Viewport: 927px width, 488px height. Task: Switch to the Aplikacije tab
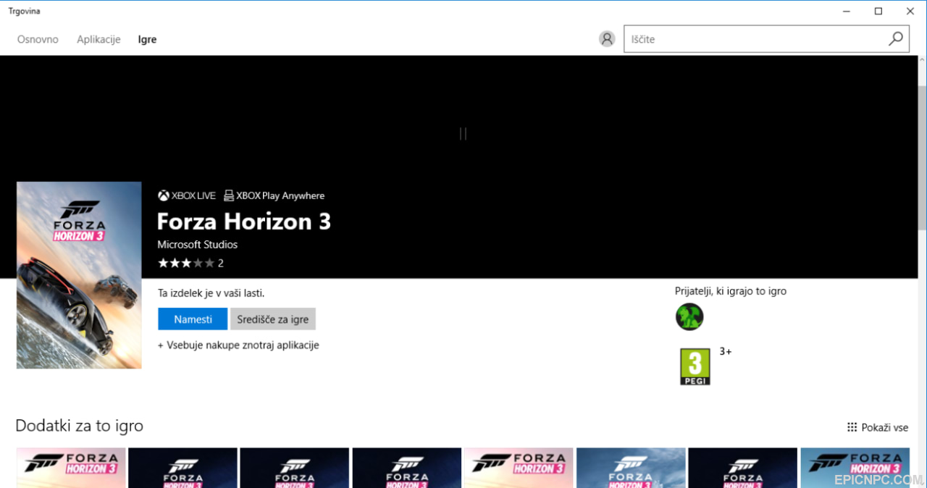tap(98, 39)
